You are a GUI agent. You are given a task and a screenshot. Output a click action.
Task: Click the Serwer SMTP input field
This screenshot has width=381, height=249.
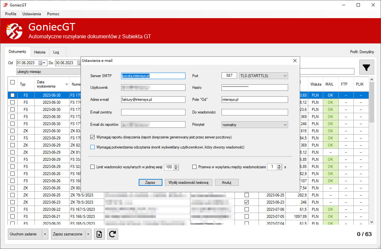tap(153, 76)
